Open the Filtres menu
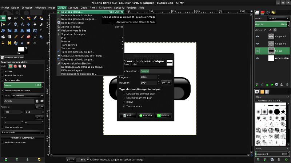The image size is (291, 163). pyautogui.click(x=93, y=8)
